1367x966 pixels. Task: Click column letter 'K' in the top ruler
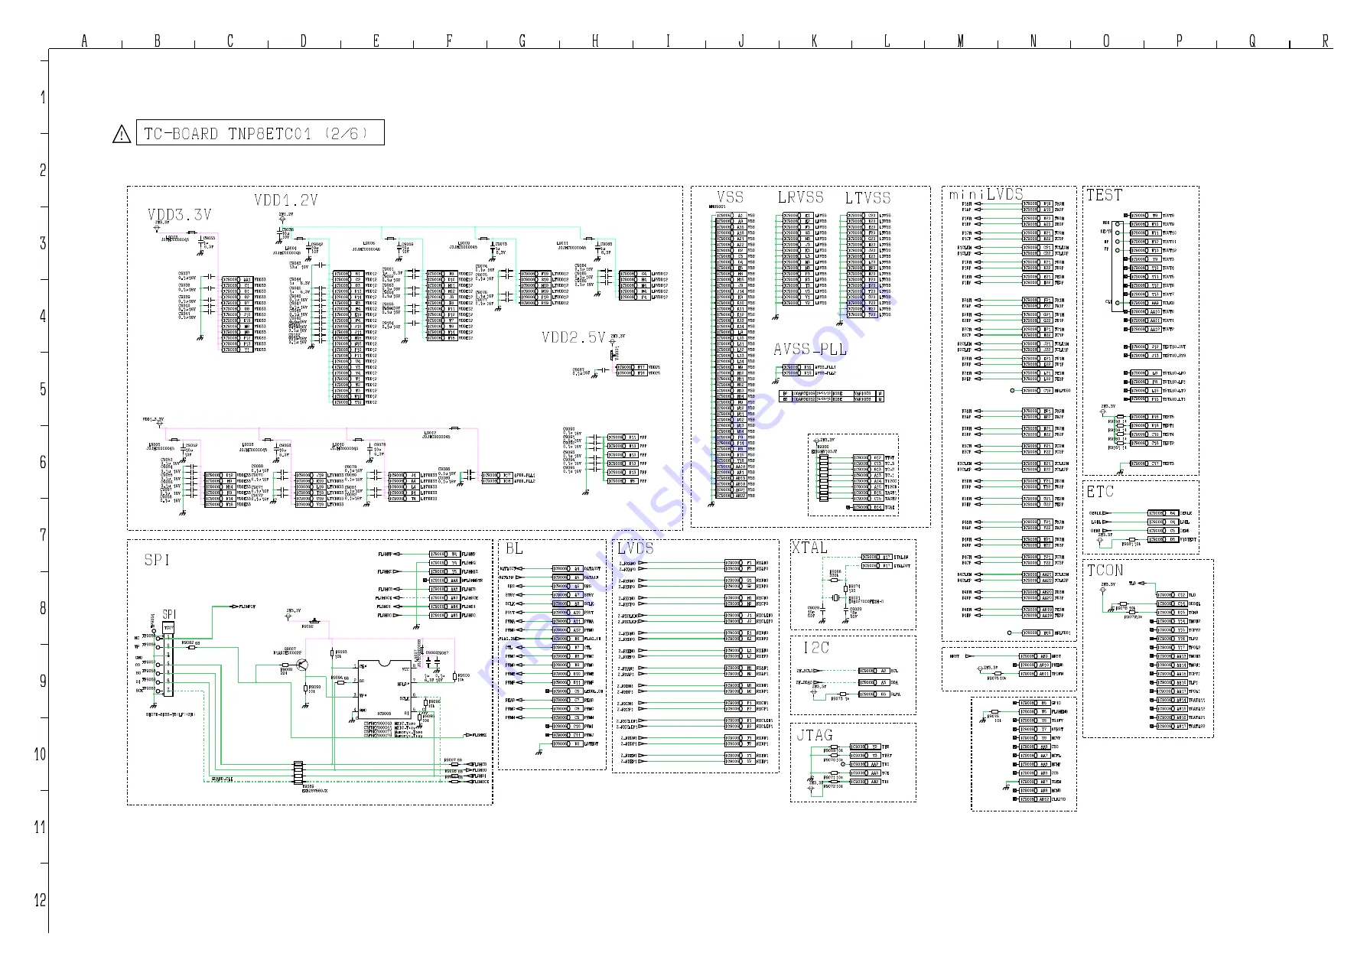pyautogui.click(x=814, y=41)
